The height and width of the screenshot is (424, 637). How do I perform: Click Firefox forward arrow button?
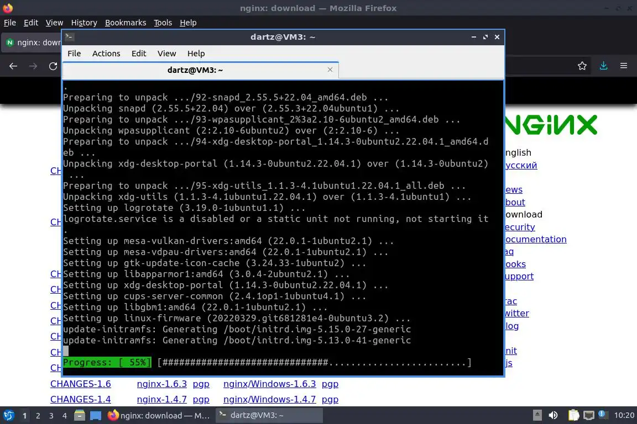[x=33, y=66]
